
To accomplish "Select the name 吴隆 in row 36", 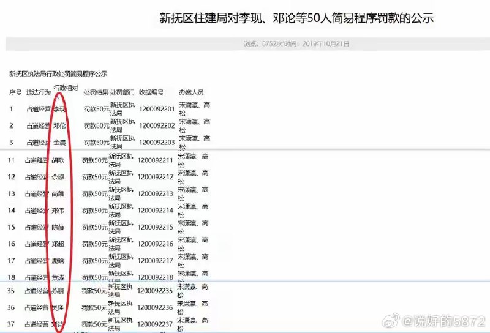I will coord(58,308).
